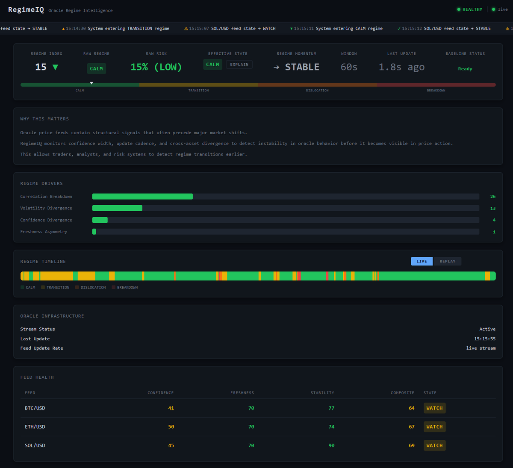This screenshot has width=513, height=468.
Task: Click the ORACLE INFRASTRUCTURE heading
Action: (52, 316)
